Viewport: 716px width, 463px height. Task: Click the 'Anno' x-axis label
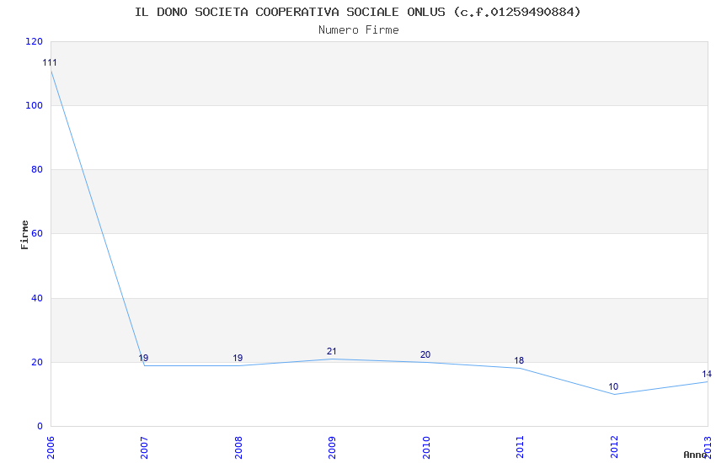695,455
